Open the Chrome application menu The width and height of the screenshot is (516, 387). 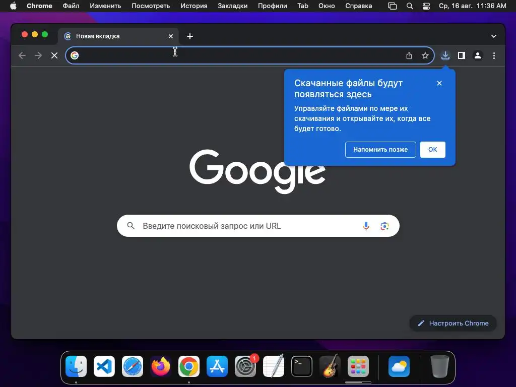tap(39, 6)
